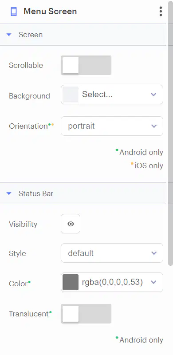Click the Background dropdown chevron arrow
This screenshot has height=355, width=173.
point(154,95)
